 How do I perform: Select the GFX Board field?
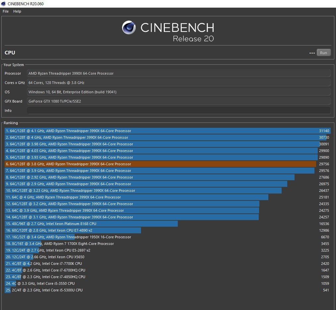[178, 101]
